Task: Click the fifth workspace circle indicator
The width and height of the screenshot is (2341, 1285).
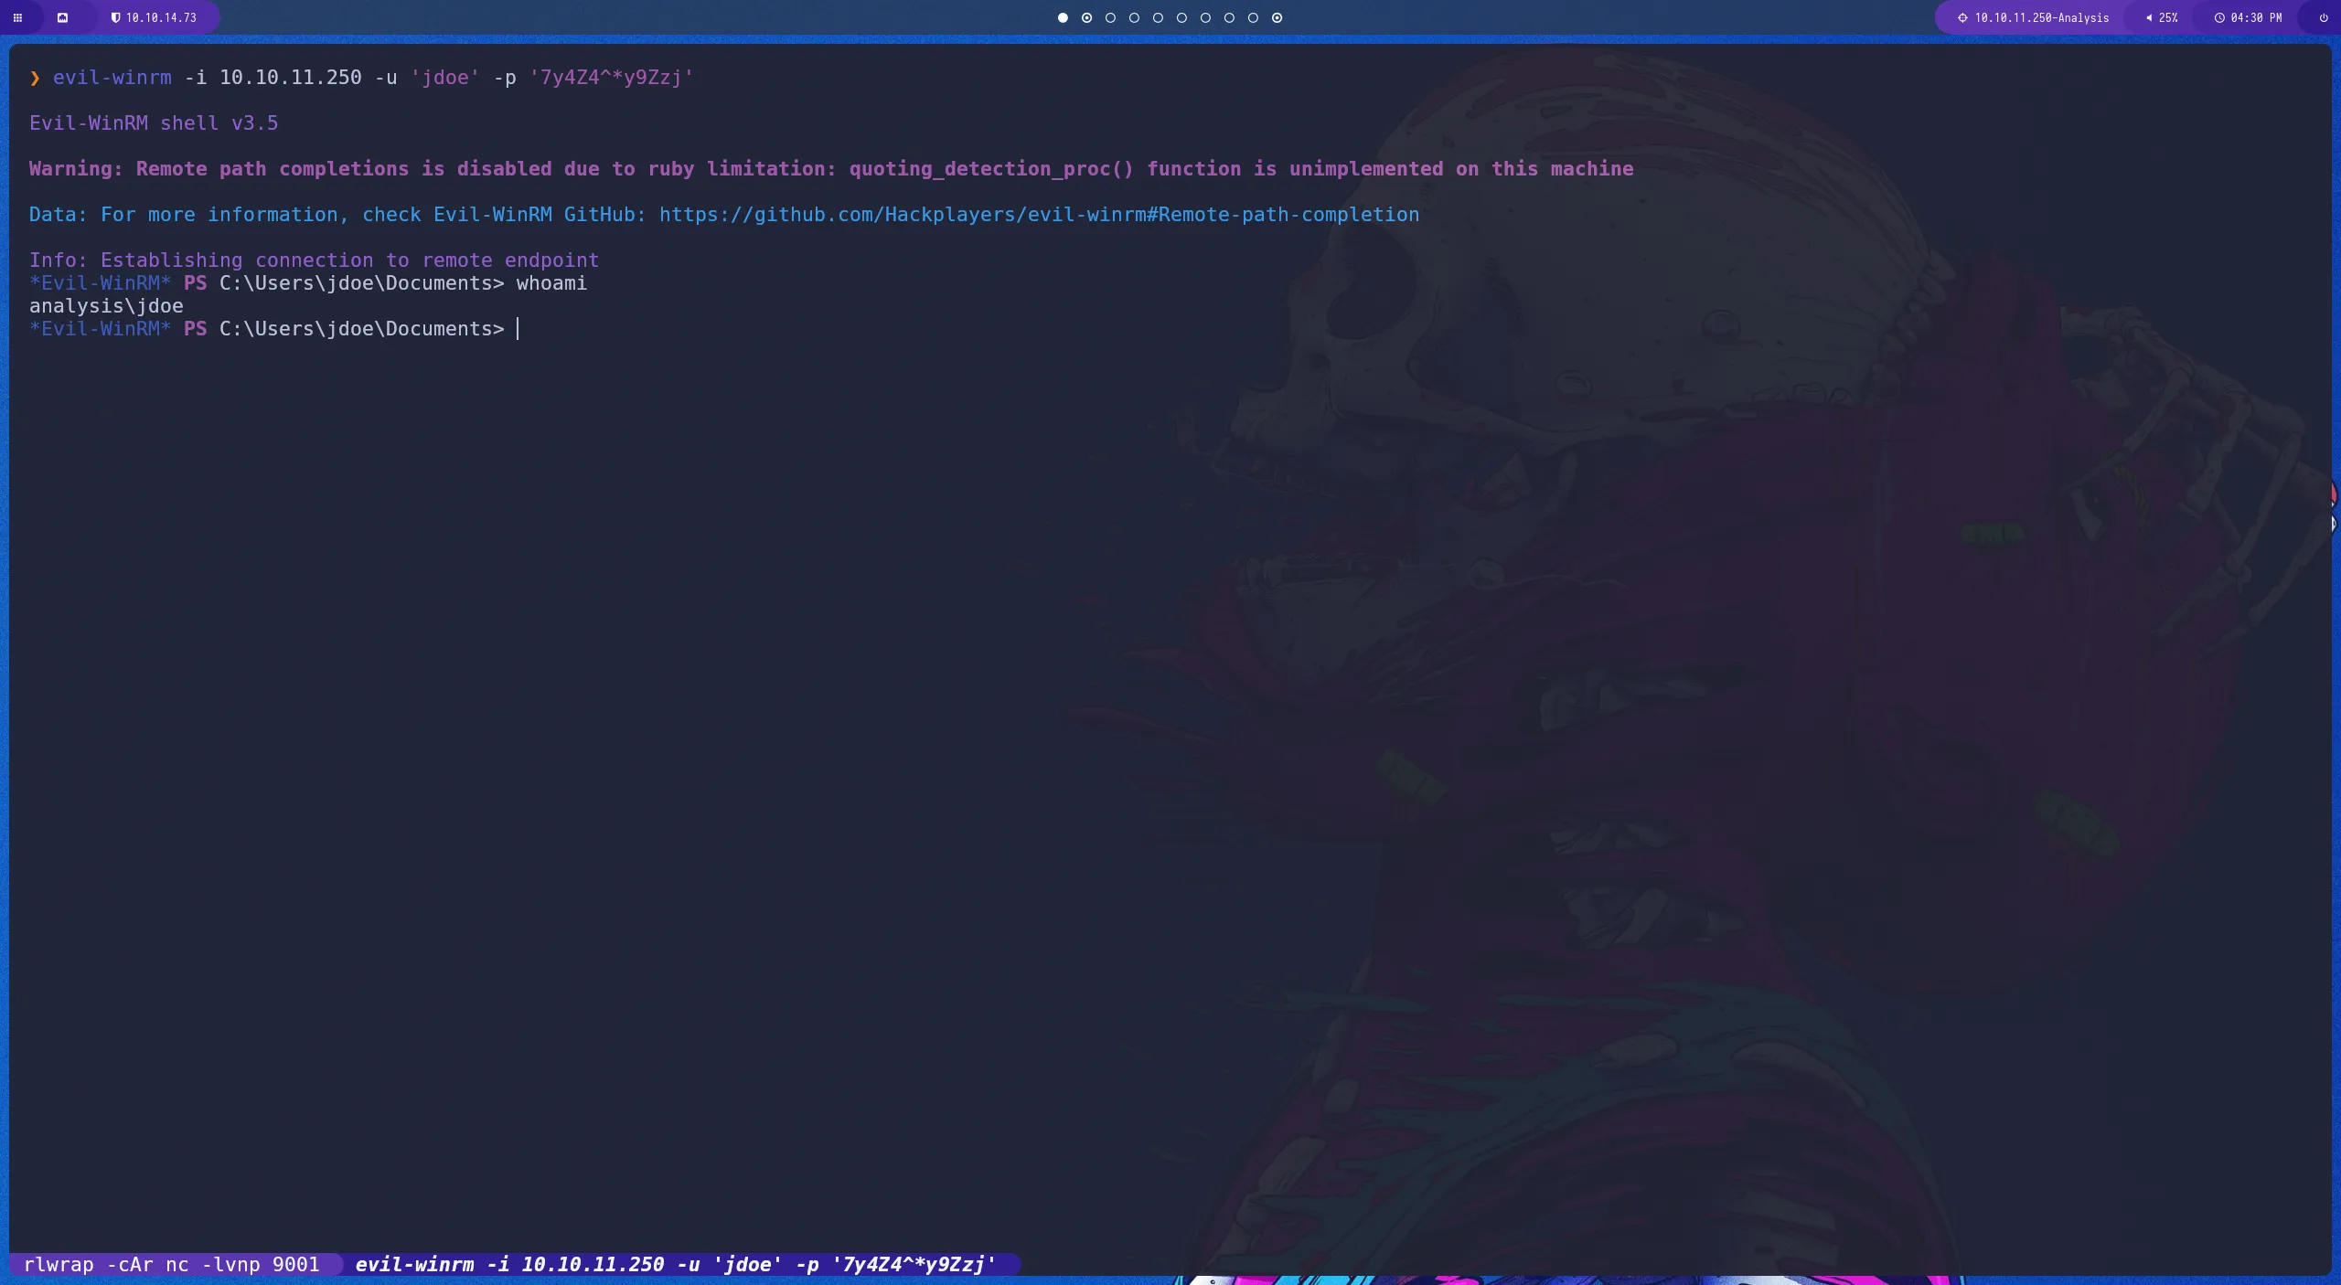Action: [x=1160, y=17]
